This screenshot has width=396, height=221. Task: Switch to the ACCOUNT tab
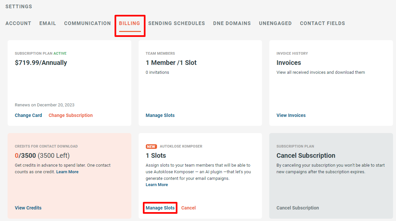pos(18,23)
